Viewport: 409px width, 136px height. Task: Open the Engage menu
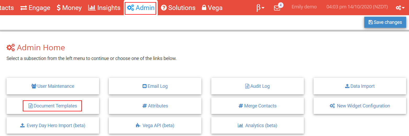[x=35, y=8]
